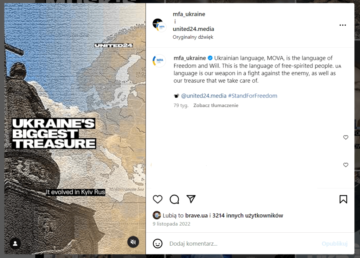Click Zobacz tłumaczenie translation link
The image size is (360, 258).
point(216,105)
